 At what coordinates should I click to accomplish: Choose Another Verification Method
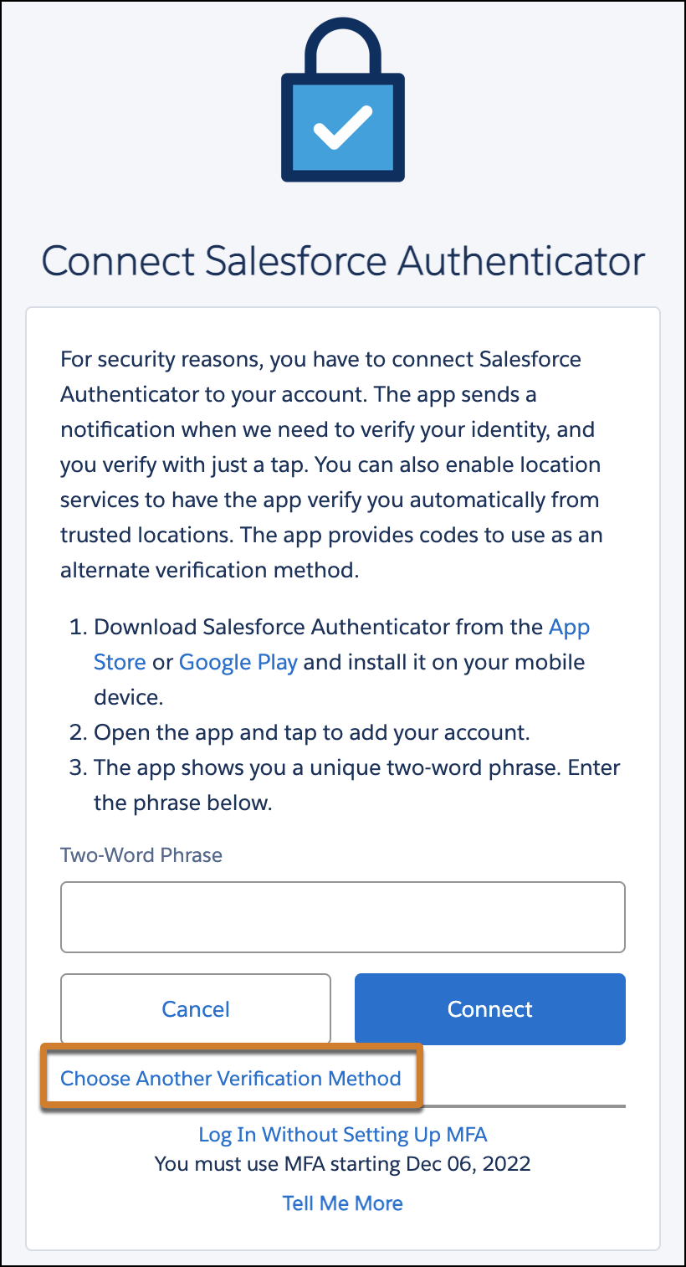point(231,1078)
